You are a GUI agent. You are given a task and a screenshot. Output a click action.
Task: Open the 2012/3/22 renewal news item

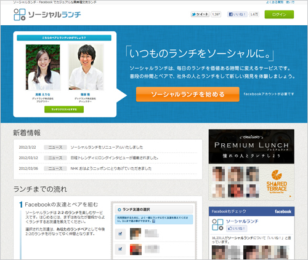pyautogui.click(x=107, y=147)
